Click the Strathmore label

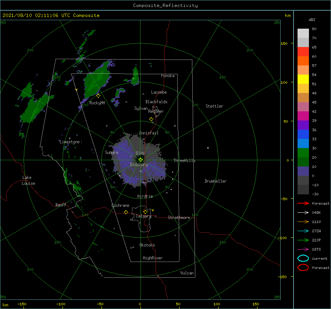179,218
